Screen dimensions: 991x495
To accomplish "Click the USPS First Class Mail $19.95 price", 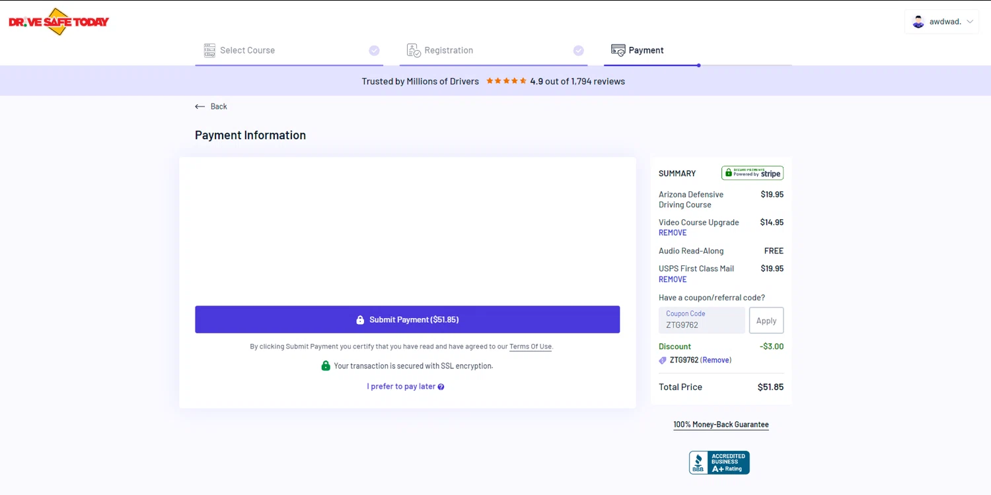I will pyautogui.click(x=772, y=269).
